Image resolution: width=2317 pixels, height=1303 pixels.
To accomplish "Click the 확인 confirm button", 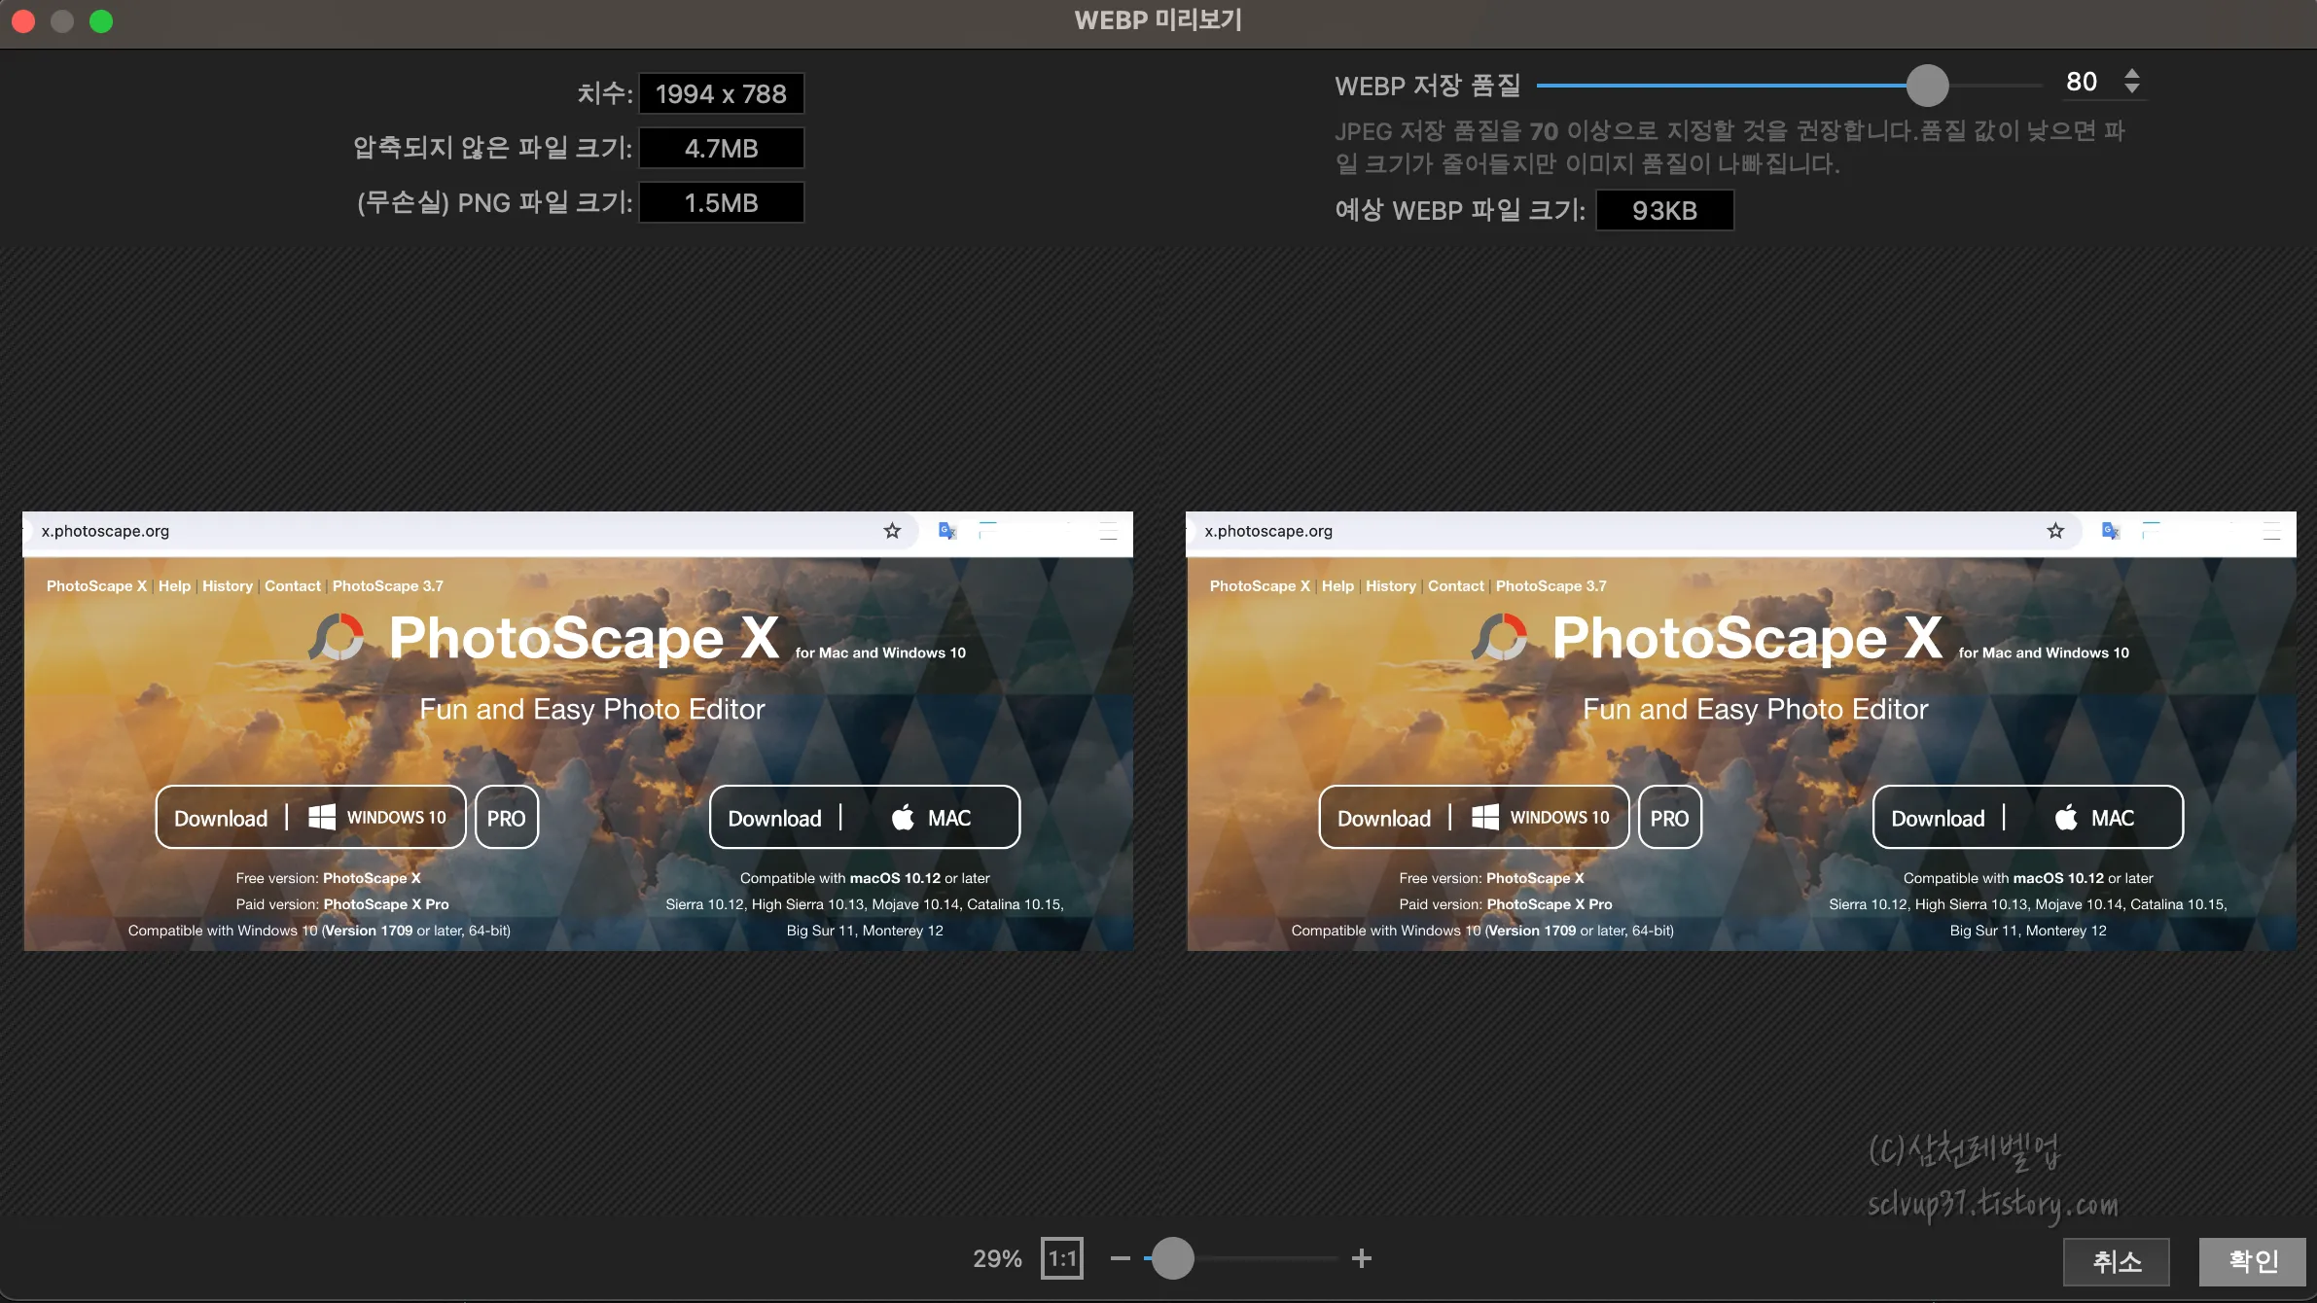I will 2253,1261.
